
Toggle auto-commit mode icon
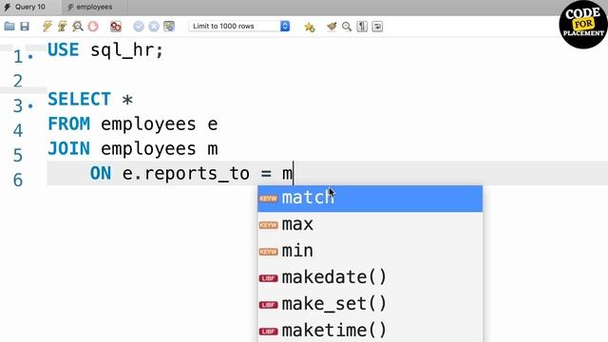[169, 27]
